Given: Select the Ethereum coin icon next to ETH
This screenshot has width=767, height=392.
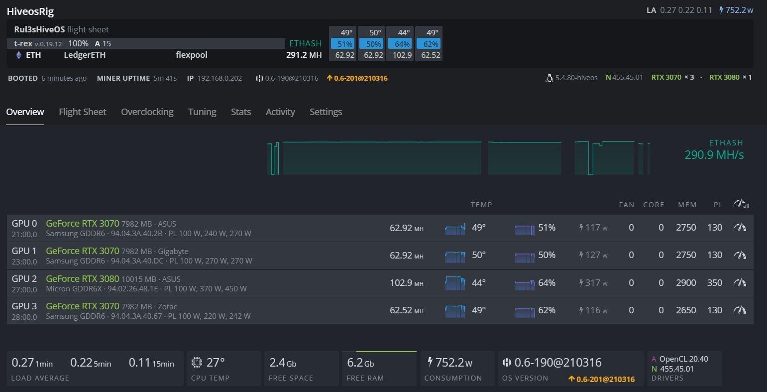Looking at the screenshot, I should click(x=18, y=55).
